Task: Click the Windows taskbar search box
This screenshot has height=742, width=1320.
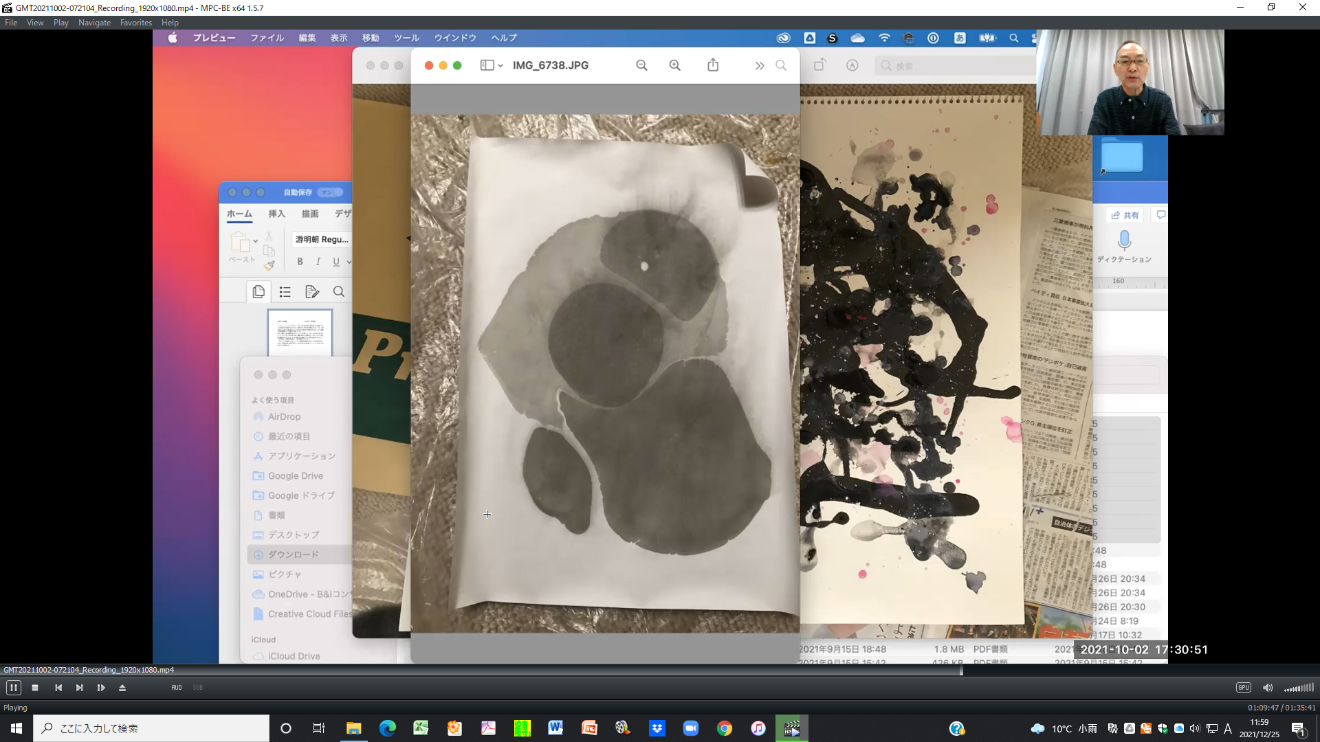Action: point(151,728)
